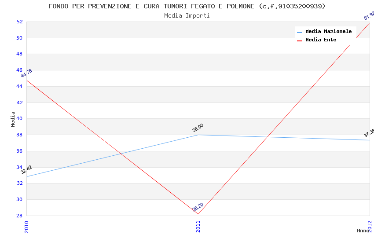Click the 2010 x-axis label
The image size is (374, 242).
click(26, 227)
